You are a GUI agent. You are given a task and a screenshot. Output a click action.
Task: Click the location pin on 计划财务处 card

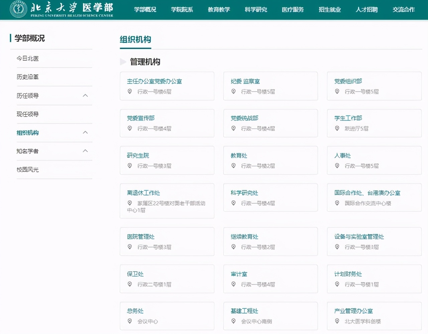pos(337,284)
